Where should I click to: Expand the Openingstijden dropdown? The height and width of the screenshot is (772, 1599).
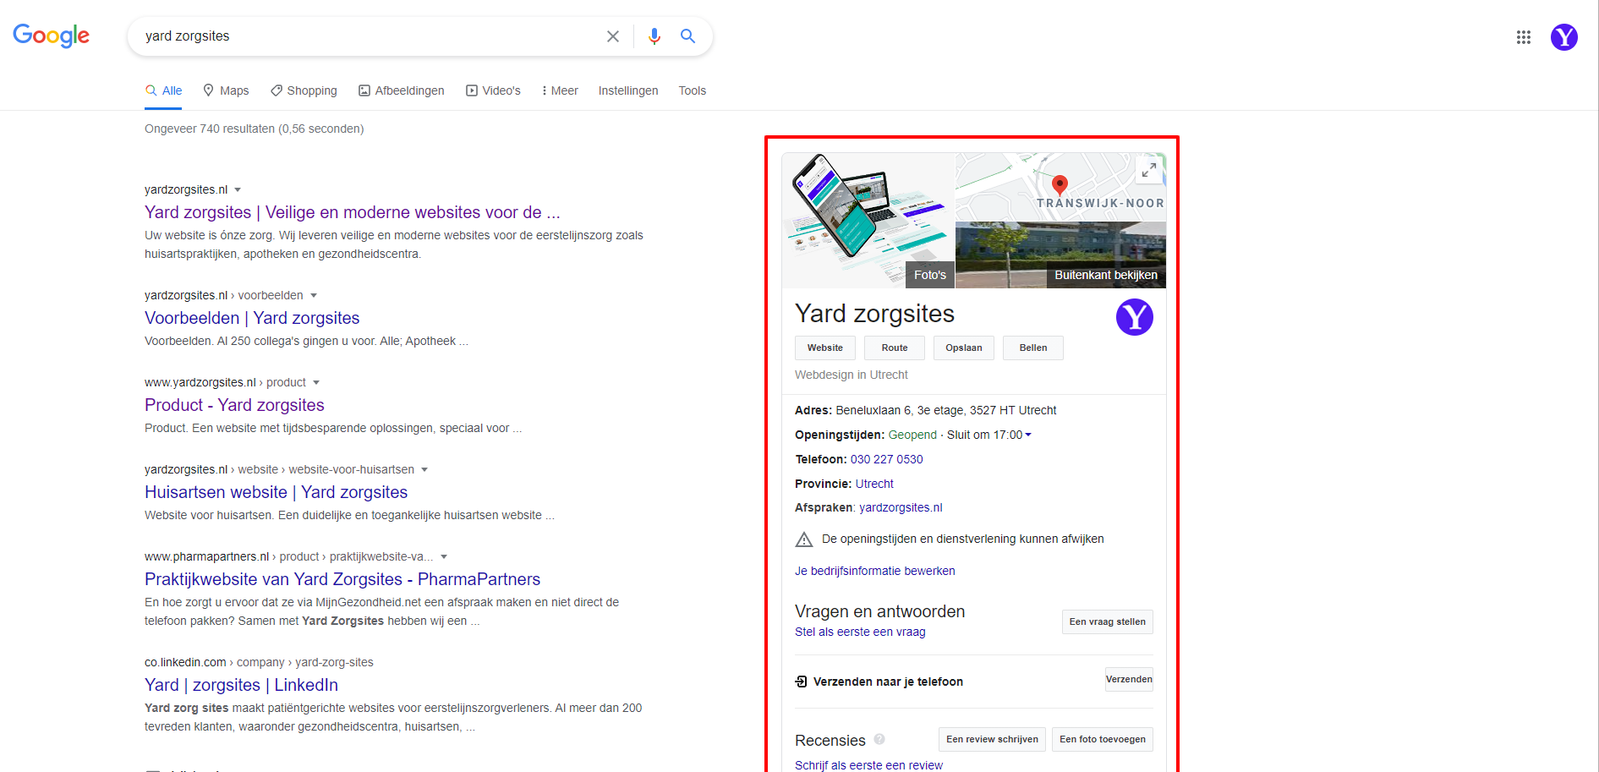coord(1028,435)
